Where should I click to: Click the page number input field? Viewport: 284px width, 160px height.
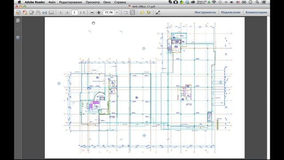(75, 12)
